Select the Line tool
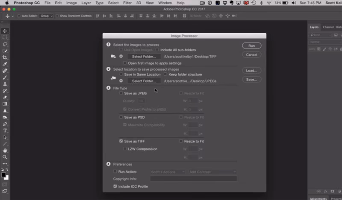This screenshot has height=200, width=342. click(x=5, y=144)
